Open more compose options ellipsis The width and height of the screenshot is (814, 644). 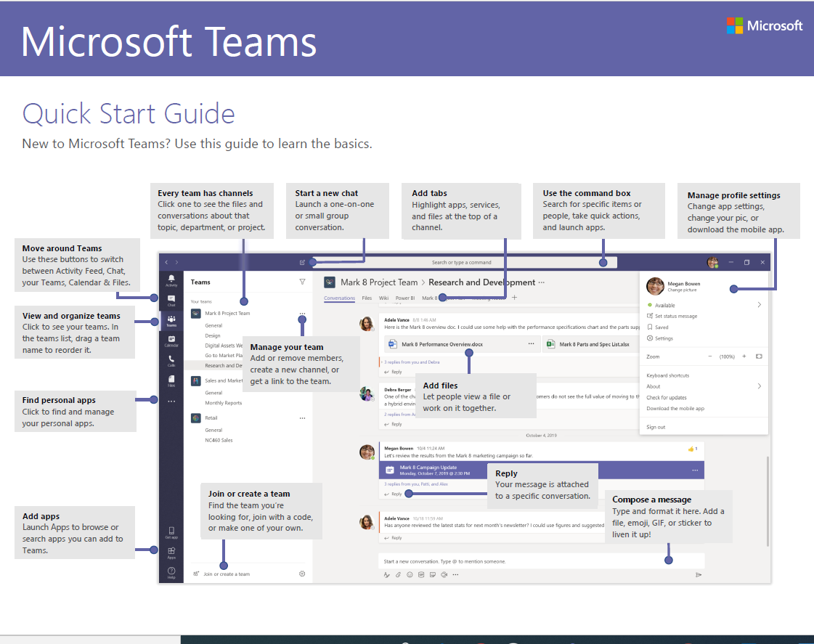[455, 574]
